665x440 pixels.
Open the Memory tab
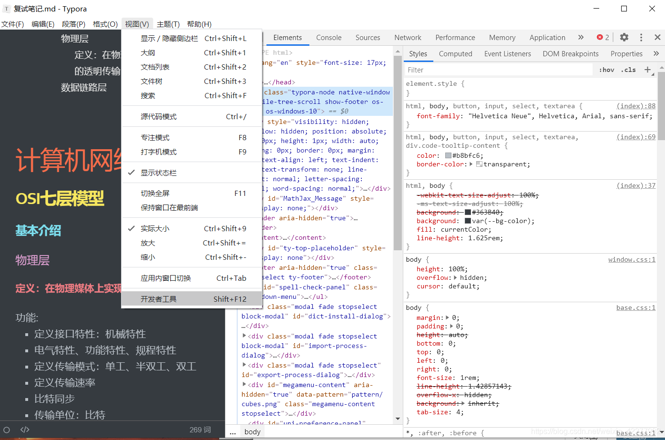(x=502, y=37)
